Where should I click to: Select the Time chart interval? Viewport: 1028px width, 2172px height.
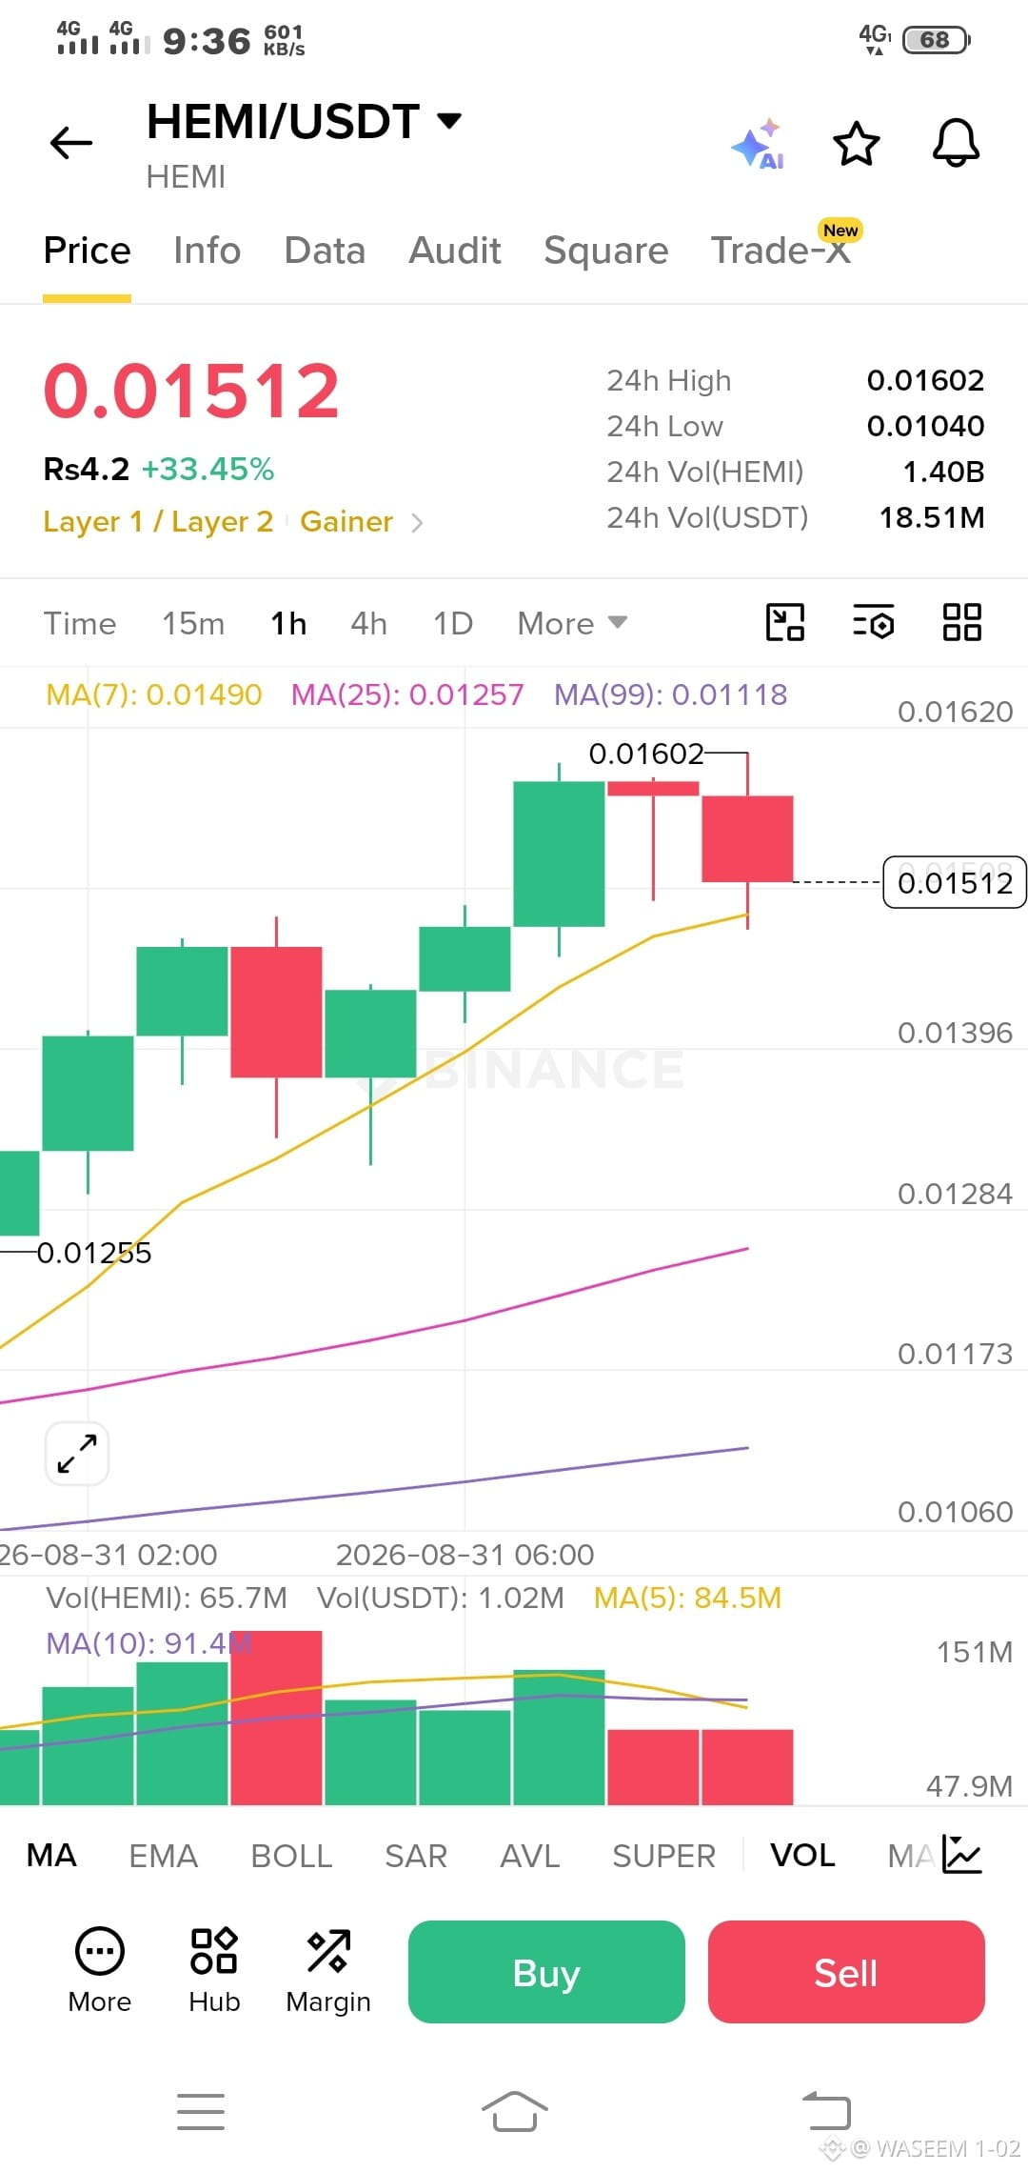[x=80, y=623]
